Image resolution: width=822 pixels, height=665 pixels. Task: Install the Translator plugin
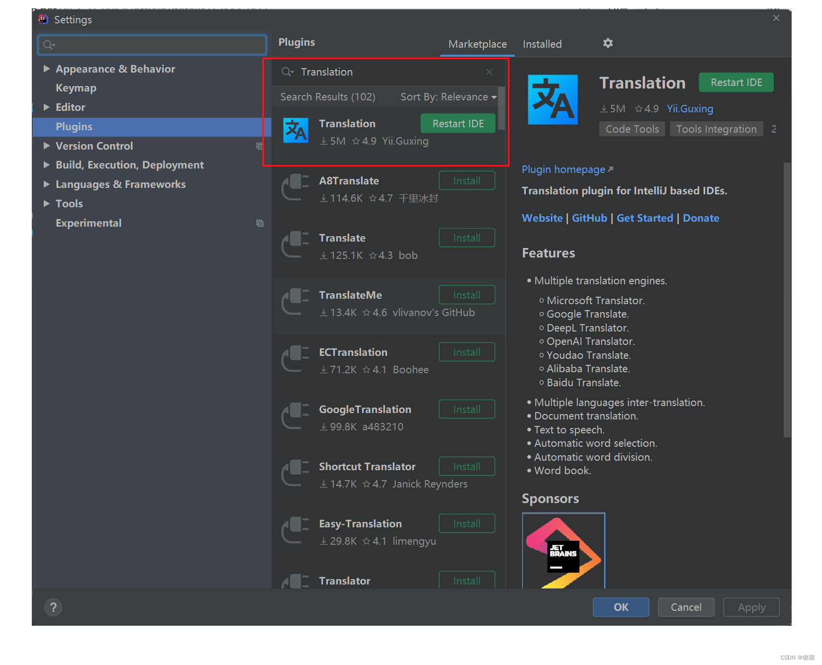(467, 580)
